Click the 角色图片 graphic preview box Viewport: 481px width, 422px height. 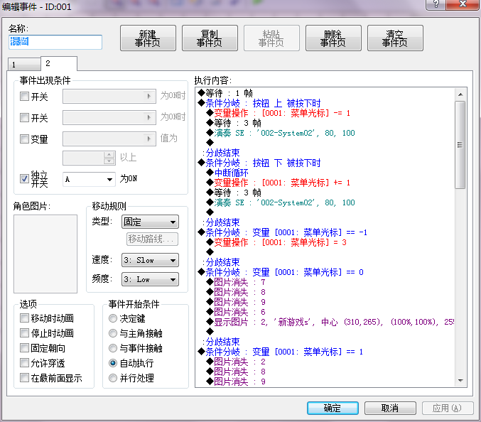click(45, 254)
